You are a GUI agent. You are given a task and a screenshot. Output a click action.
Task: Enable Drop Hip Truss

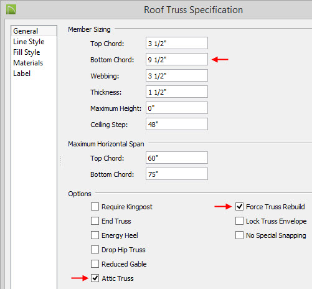point(95,250)
